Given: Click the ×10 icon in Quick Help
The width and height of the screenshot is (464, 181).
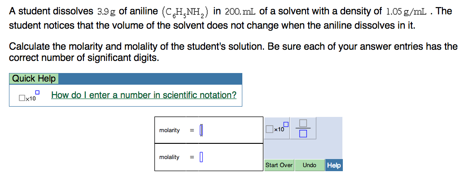Looking at the screenshot, I should pos(29,96).
